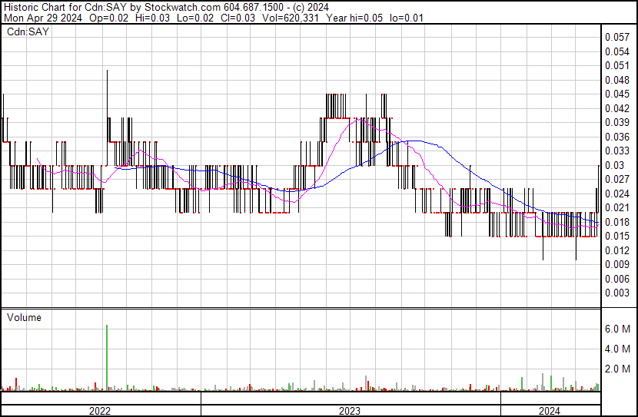Click the 0.057 price axis label
The image size is (638, 417).
coord(616,37)
